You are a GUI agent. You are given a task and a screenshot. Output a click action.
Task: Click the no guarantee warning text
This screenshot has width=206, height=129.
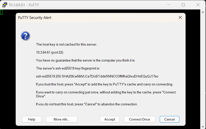click(x=85, y=60)
